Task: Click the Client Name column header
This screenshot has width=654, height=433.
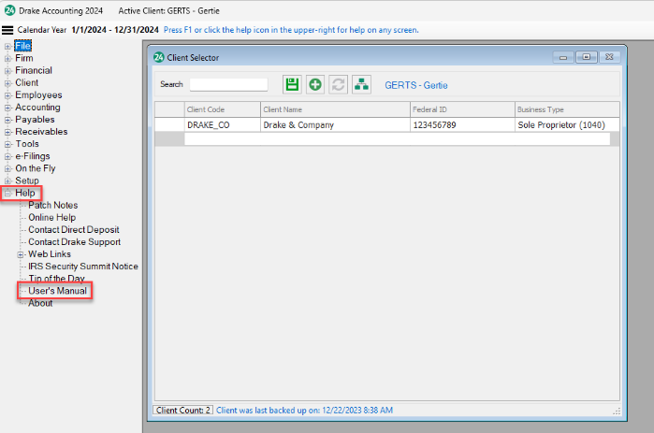Action: click(335, 109)
